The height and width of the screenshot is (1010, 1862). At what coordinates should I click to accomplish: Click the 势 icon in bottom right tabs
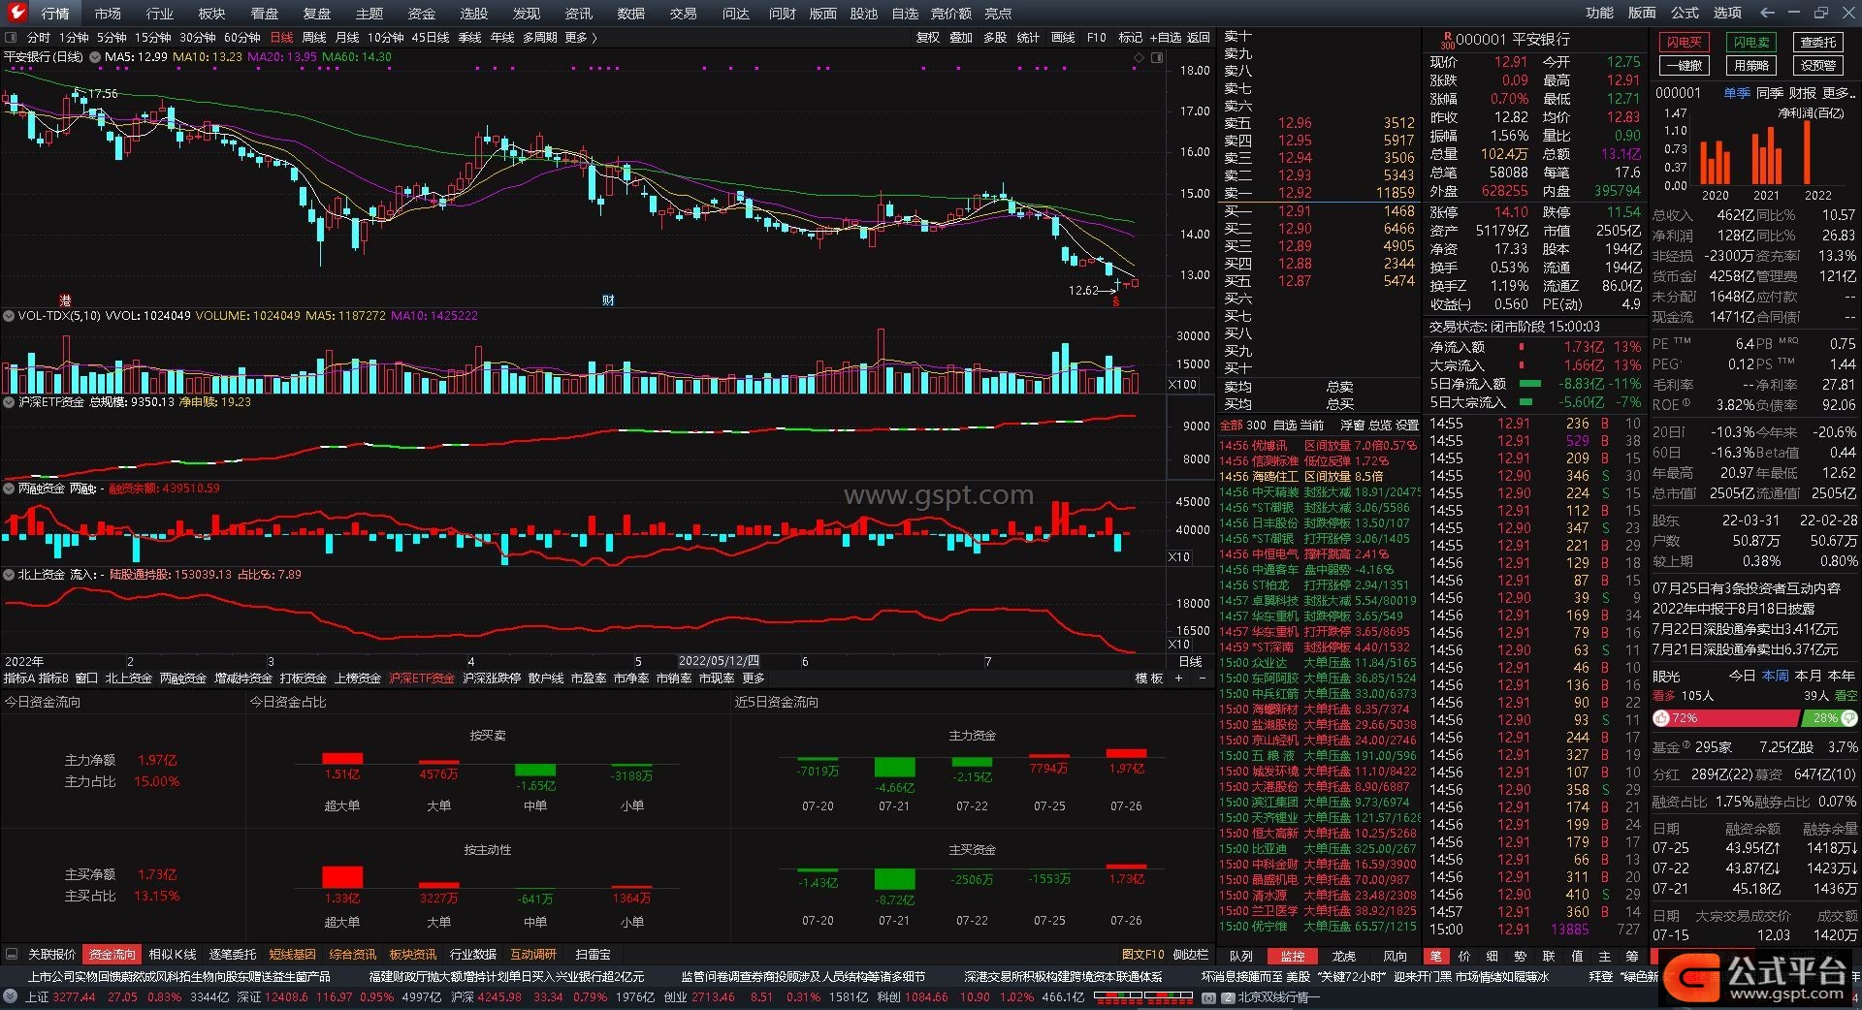[1521, 956]
